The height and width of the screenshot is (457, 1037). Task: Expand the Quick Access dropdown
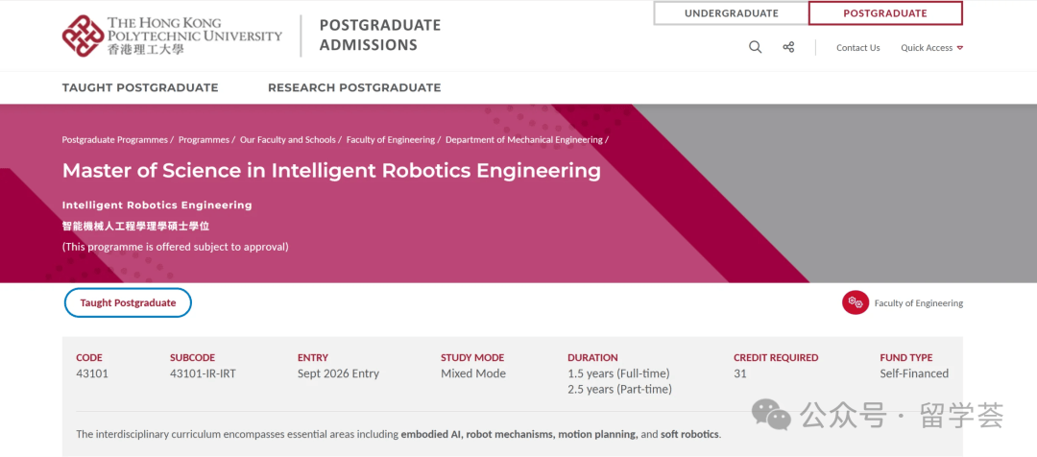[x=931, y=48]
